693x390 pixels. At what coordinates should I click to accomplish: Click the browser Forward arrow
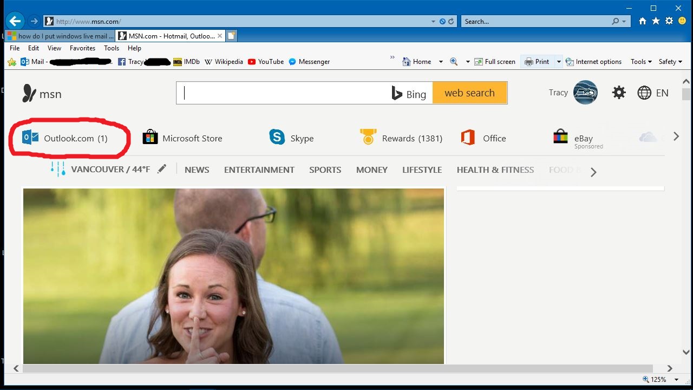pos(34,21)
